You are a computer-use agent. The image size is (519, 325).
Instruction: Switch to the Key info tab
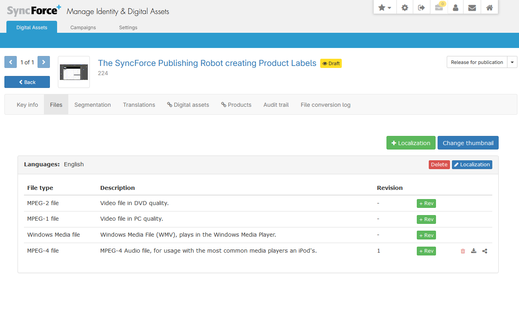click(27, 105)
